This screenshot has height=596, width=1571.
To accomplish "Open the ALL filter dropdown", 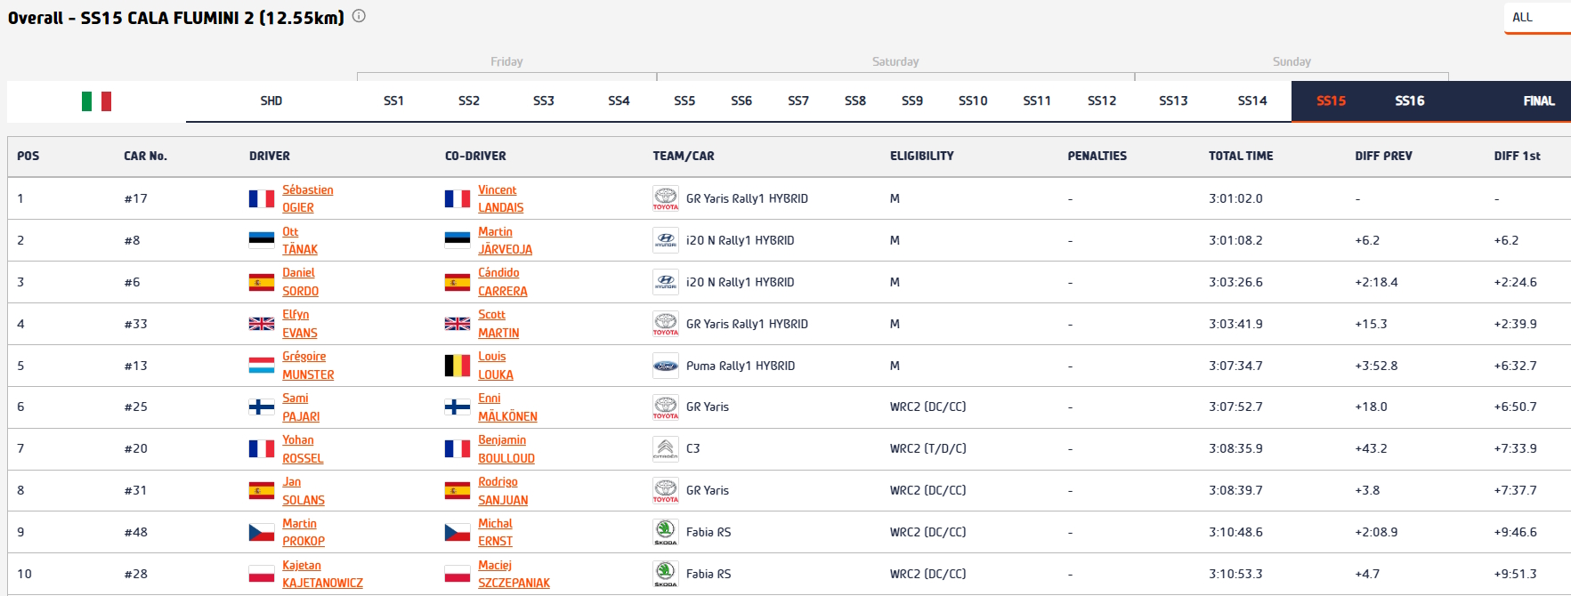I will [x=1535, y=18].
